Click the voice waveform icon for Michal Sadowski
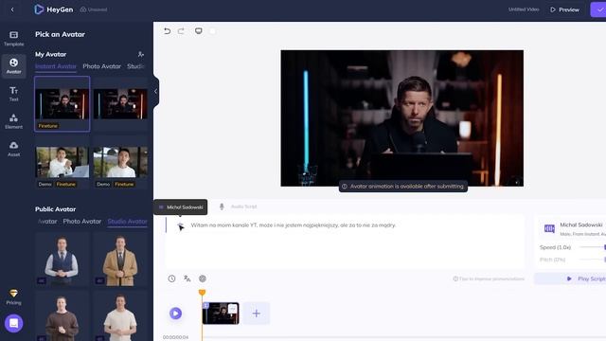This screenshot has width=606, height=341. point(549,228)
